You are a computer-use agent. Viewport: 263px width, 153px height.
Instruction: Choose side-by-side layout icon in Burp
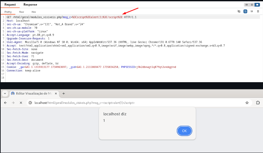[246, 5]
